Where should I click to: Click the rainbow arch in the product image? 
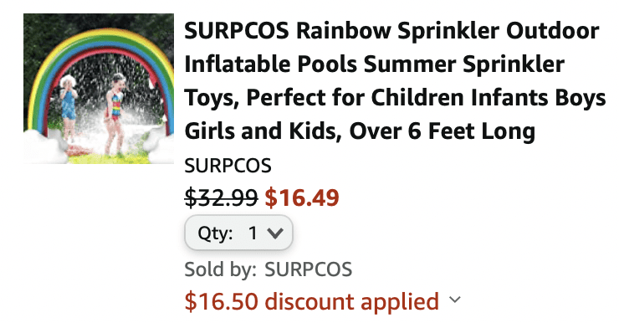coord(99,43)
